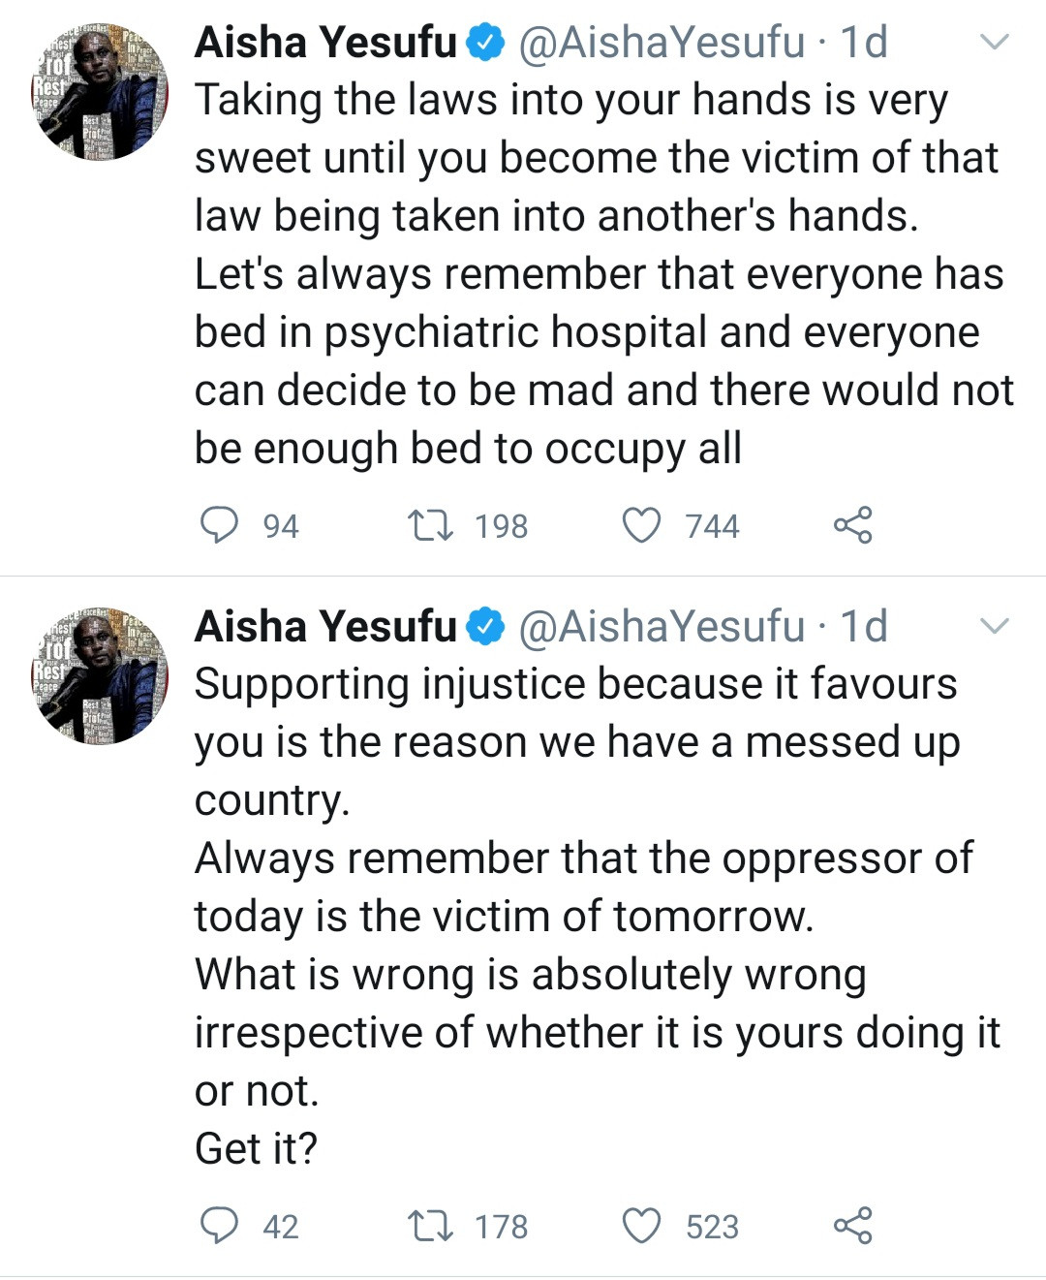Expand the second tweet's options chevron
1046x1280 pixels.
995,627
